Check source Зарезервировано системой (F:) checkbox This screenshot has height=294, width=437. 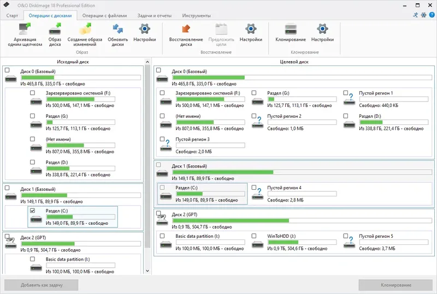tap(33, 93)
